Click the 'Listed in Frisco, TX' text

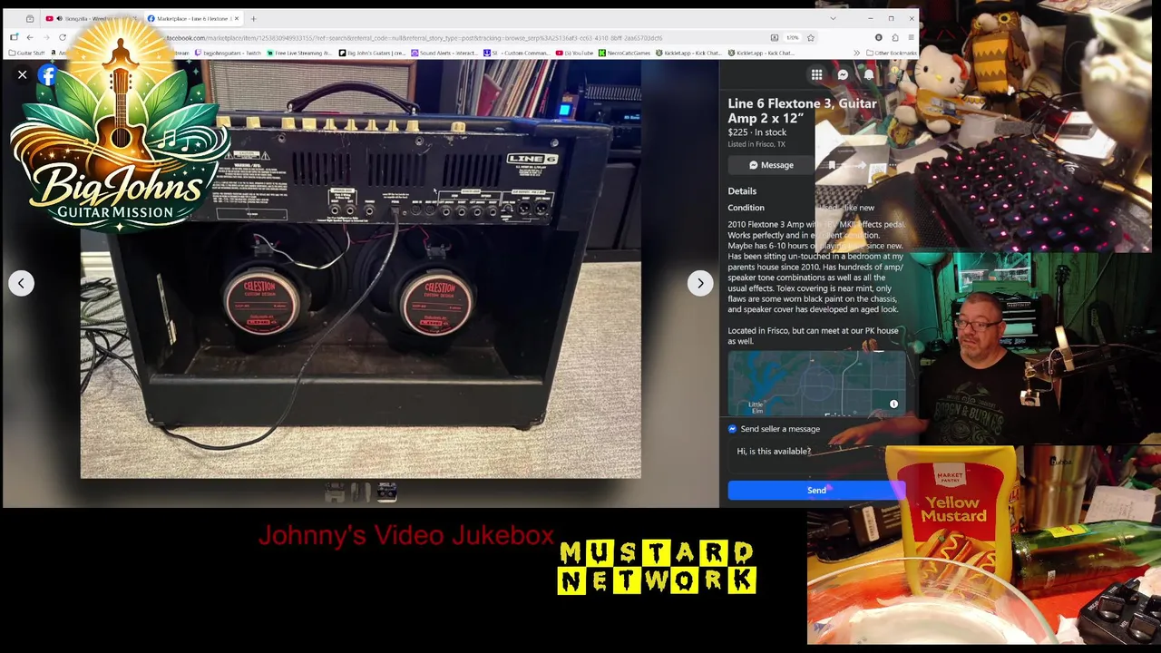(x=756, y=144)
